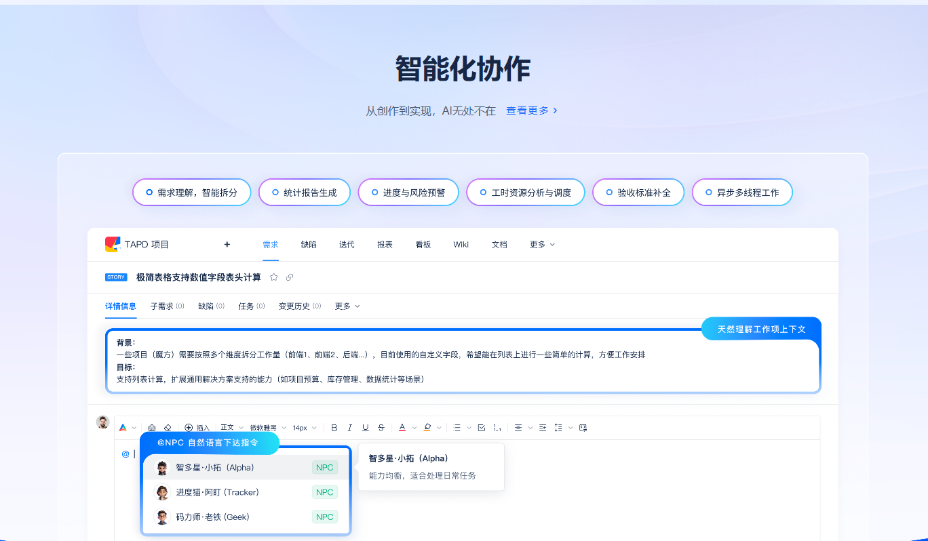Select the 需求理解，智能拆分 pill
The width and height of the screenshot is (928, 541).
pos(191,193)
